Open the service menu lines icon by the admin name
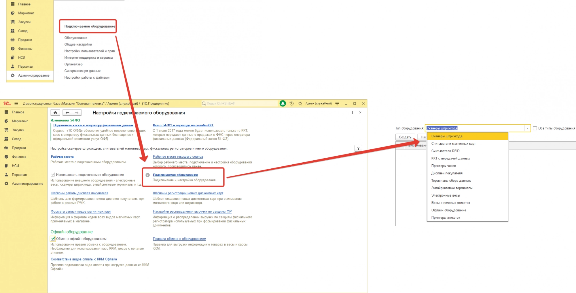The height and width of the screenshot is (293, 576). (x=337, y=103)
